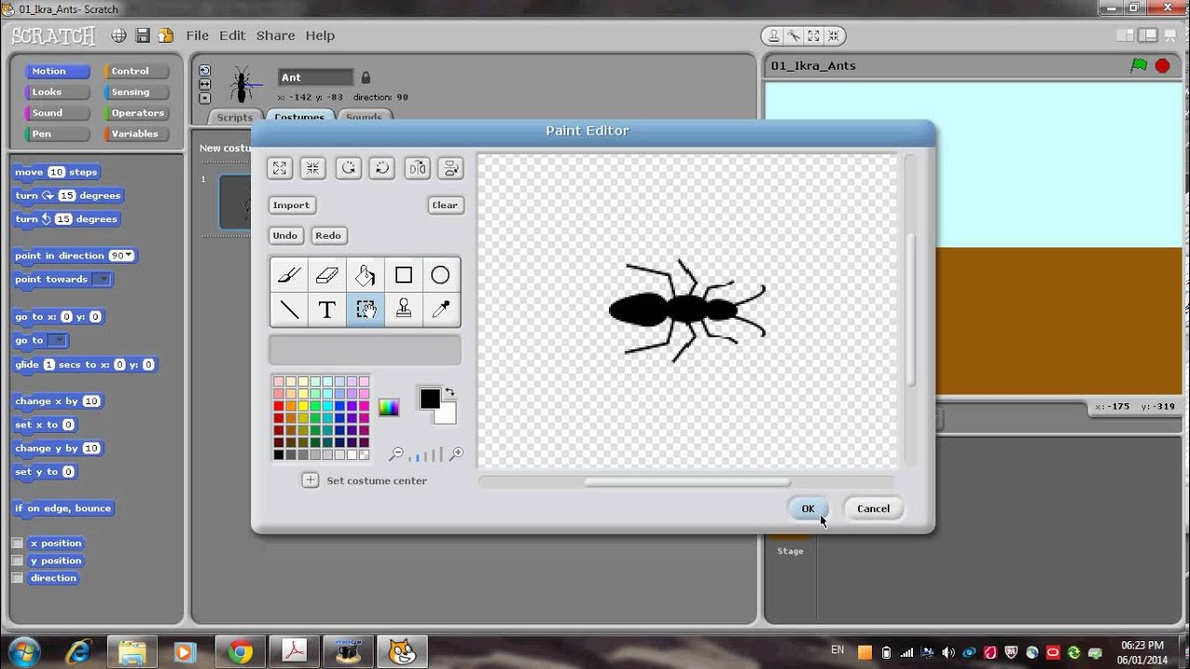Select the Eyedropper tool
This screenshot has width=1190, height=669.
(441, 309)
